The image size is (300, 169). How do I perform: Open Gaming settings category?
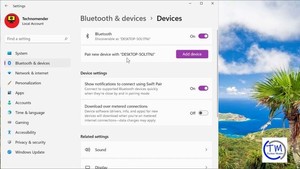click(x=37, y=123)
